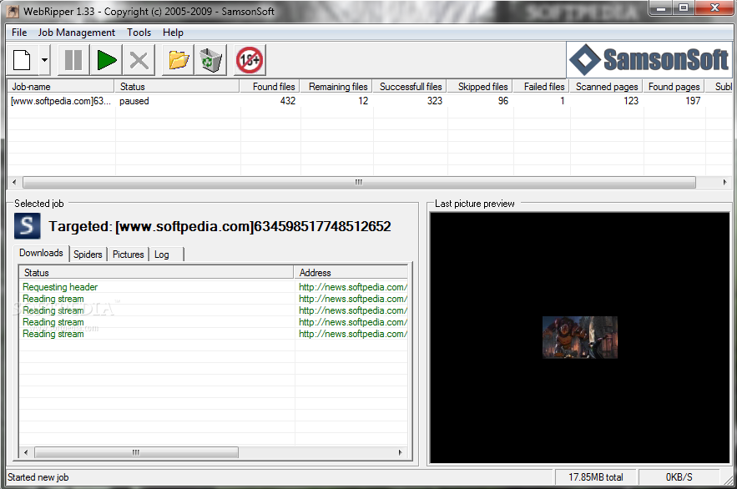737x489 pixels.
Task: Open the Job Management menu
Action: coord(77,33)
